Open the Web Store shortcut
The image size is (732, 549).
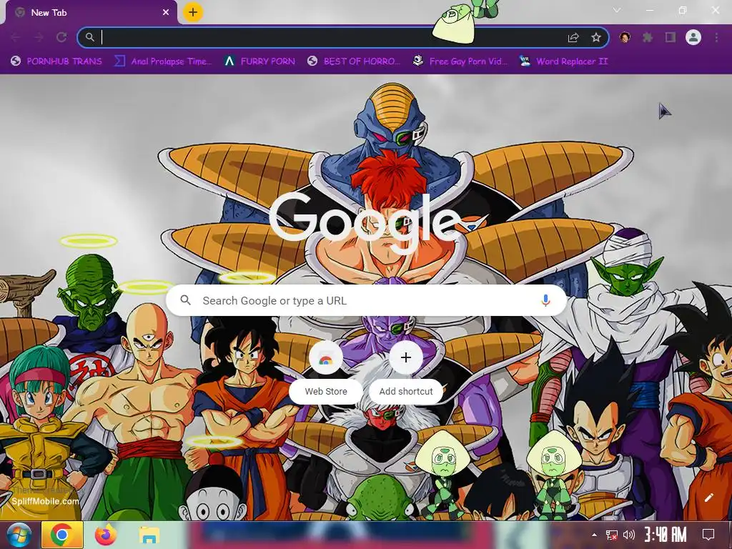[326, 371]
